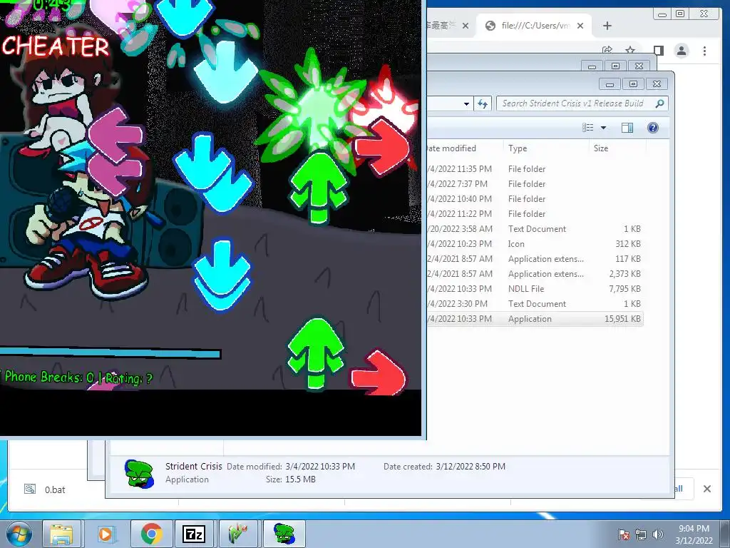The width and height of the screenshot is (730, 548).
Task: Select the File folder modified 11:22 PM
Action: pos(535,214)
